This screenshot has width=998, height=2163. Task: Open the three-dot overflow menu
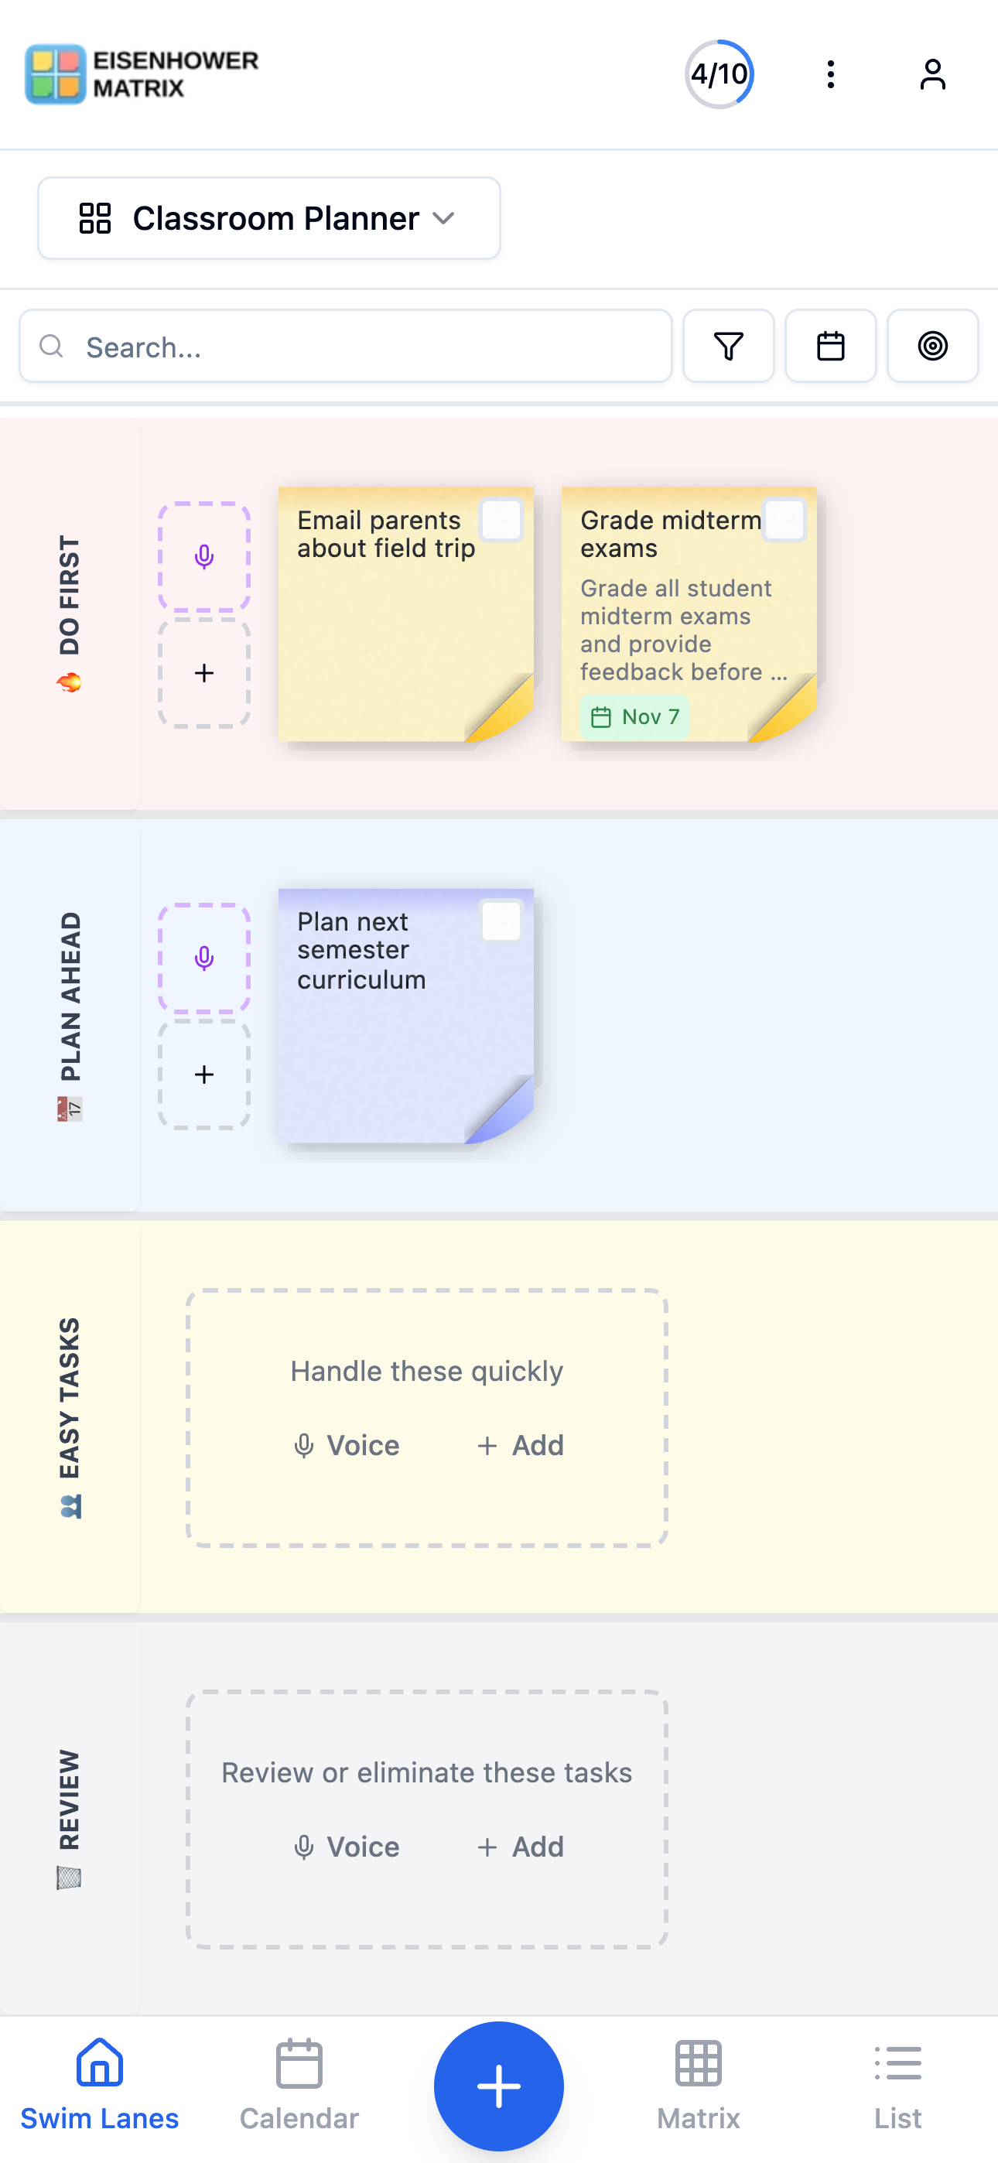click(x=831, y=75)
